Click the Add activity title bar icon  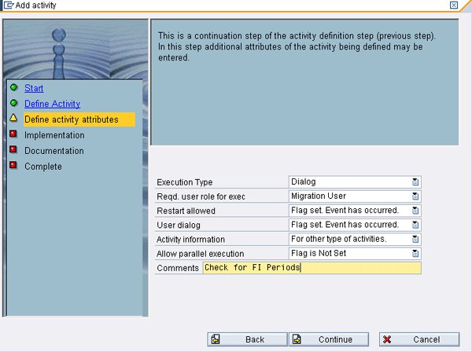point(9,5)
